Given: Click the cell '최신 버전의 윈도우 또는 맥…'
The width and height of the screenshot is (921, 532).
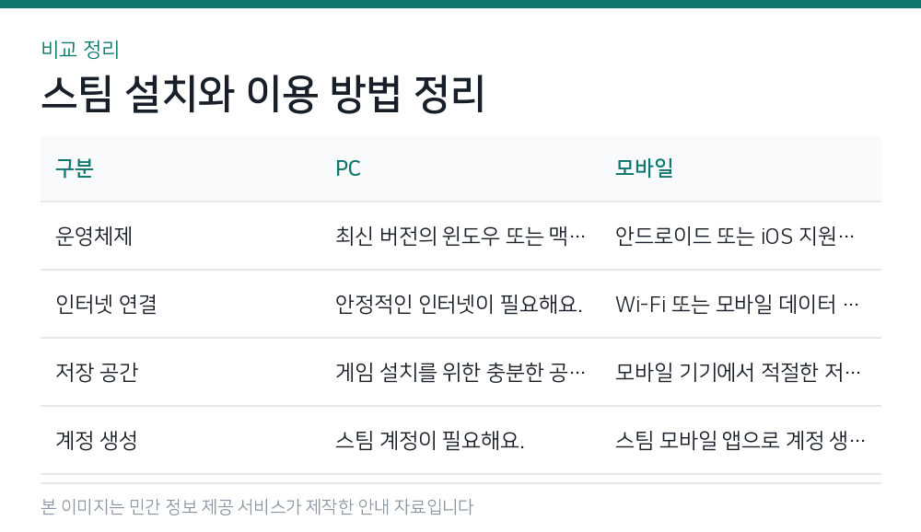Looking at the screenshot, I should point(460,236).
